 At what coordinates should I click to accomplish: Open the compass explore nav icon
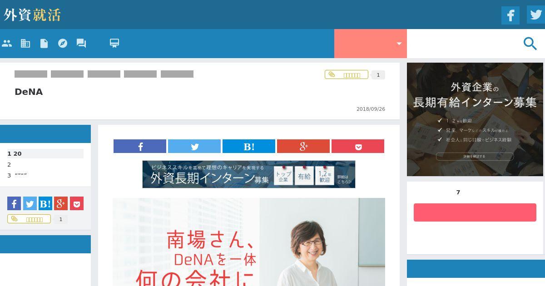point(63,43)
